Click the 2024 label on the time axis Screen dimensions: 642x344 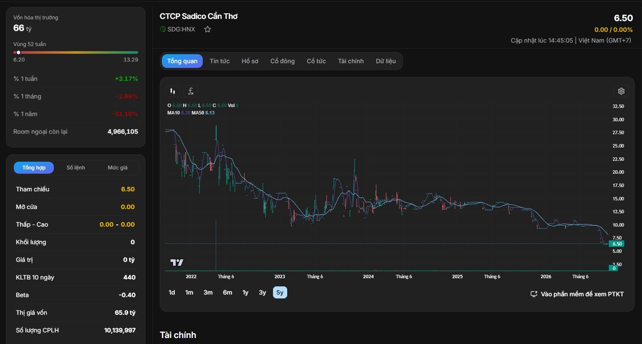[368, 276]
